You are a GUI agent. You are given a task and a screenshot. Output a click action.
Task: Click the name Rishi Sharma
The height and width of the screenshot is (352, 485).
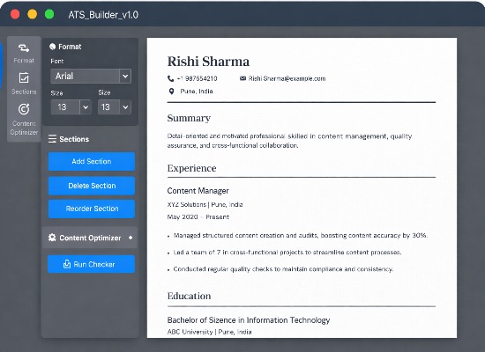[x=208, y=61]
